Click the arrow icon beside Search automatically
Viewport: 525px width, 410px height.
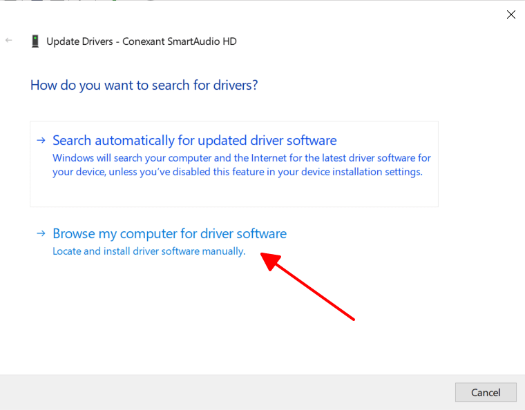[41, 140]
